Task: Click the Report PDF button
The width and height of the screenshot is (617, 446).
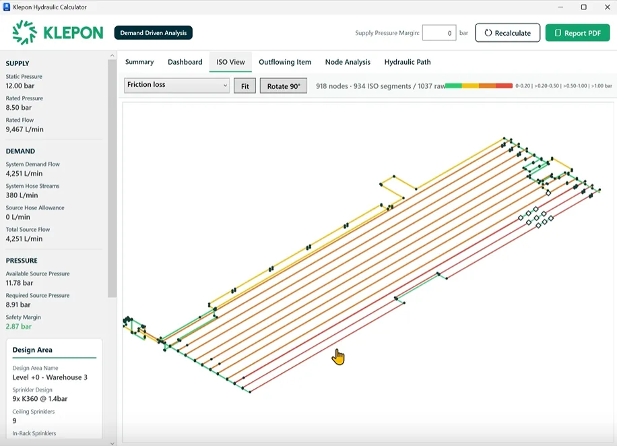Action: tap(578, 33)
